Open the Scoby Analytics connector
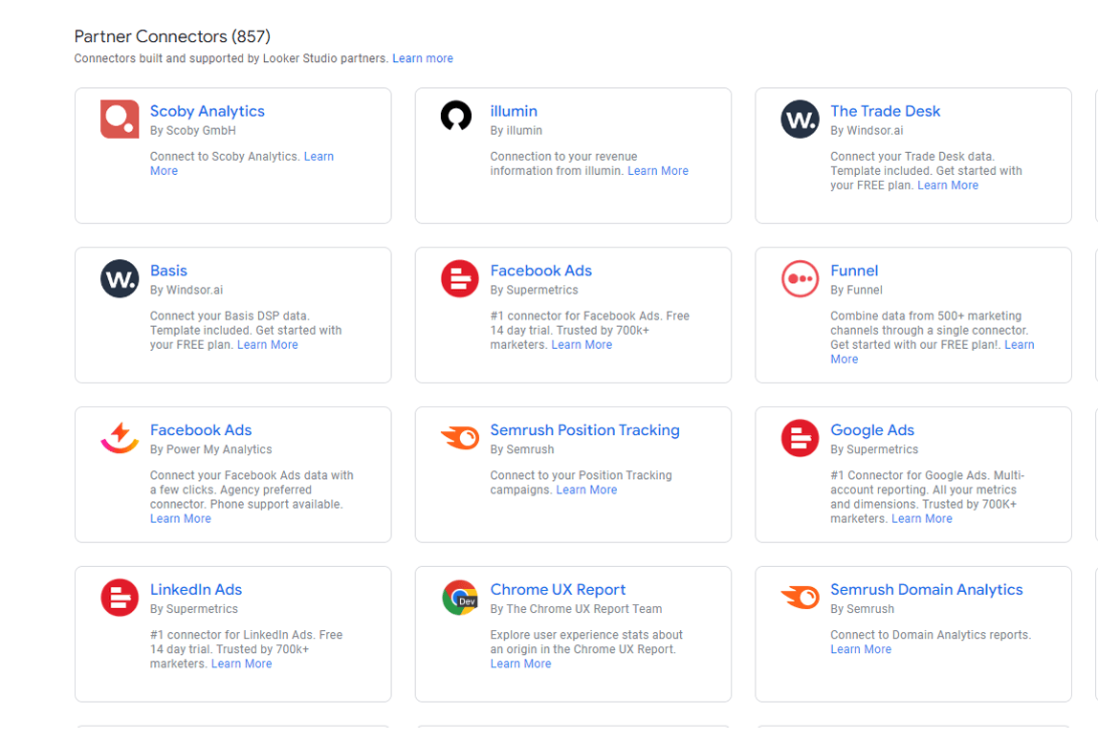Image resolution: width=1098 pixels, height=742 pixels. point(208,111)
